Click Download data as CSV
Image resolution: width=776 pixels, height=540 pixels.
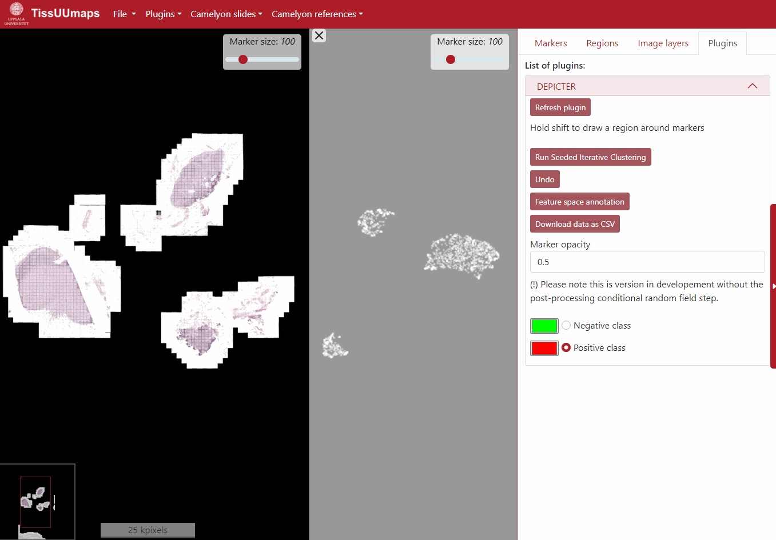coord(575,224)
